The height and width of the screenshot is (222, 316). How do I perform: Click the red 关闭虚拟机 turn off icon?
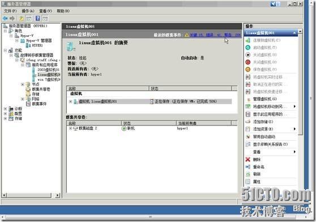[x=248, y=62]
